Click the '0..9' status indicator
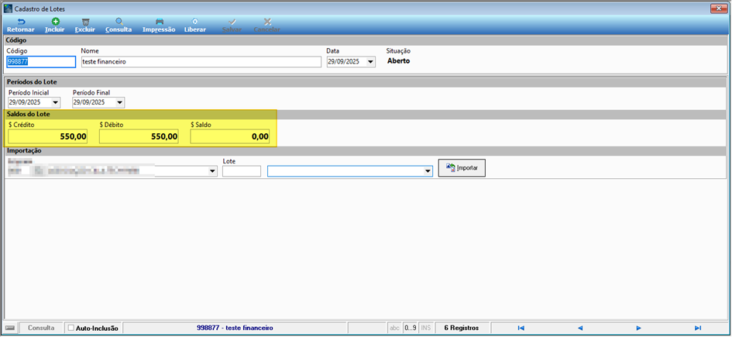732x337 pixels. tap(411, 328)
